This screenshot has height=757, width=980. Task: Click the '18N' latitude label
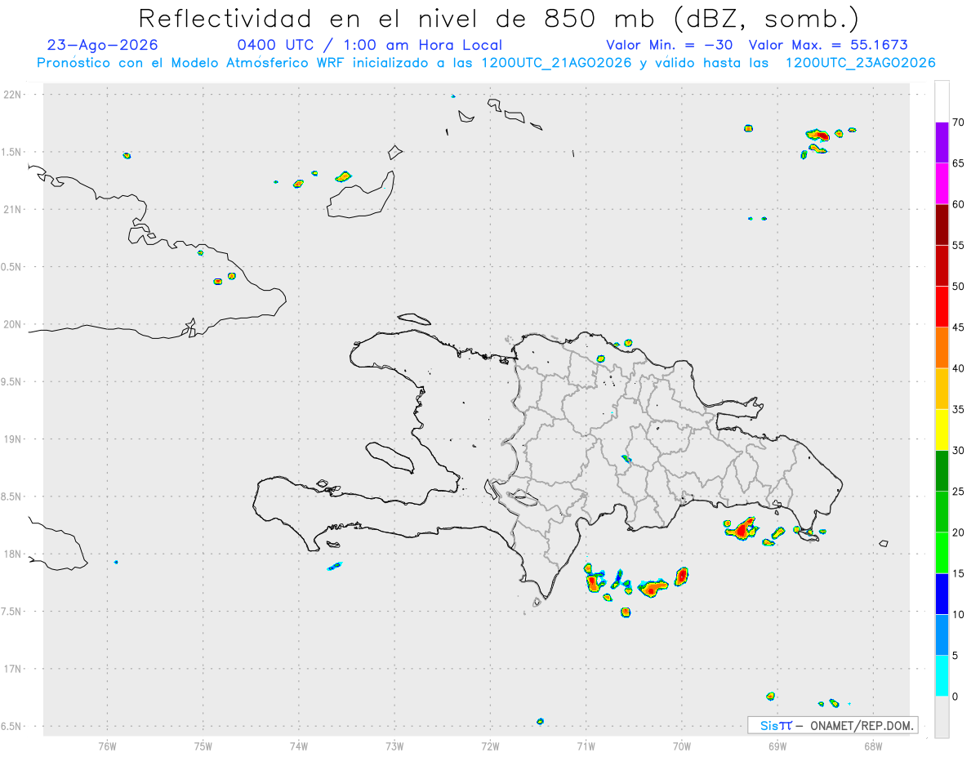tap(14, 554)
